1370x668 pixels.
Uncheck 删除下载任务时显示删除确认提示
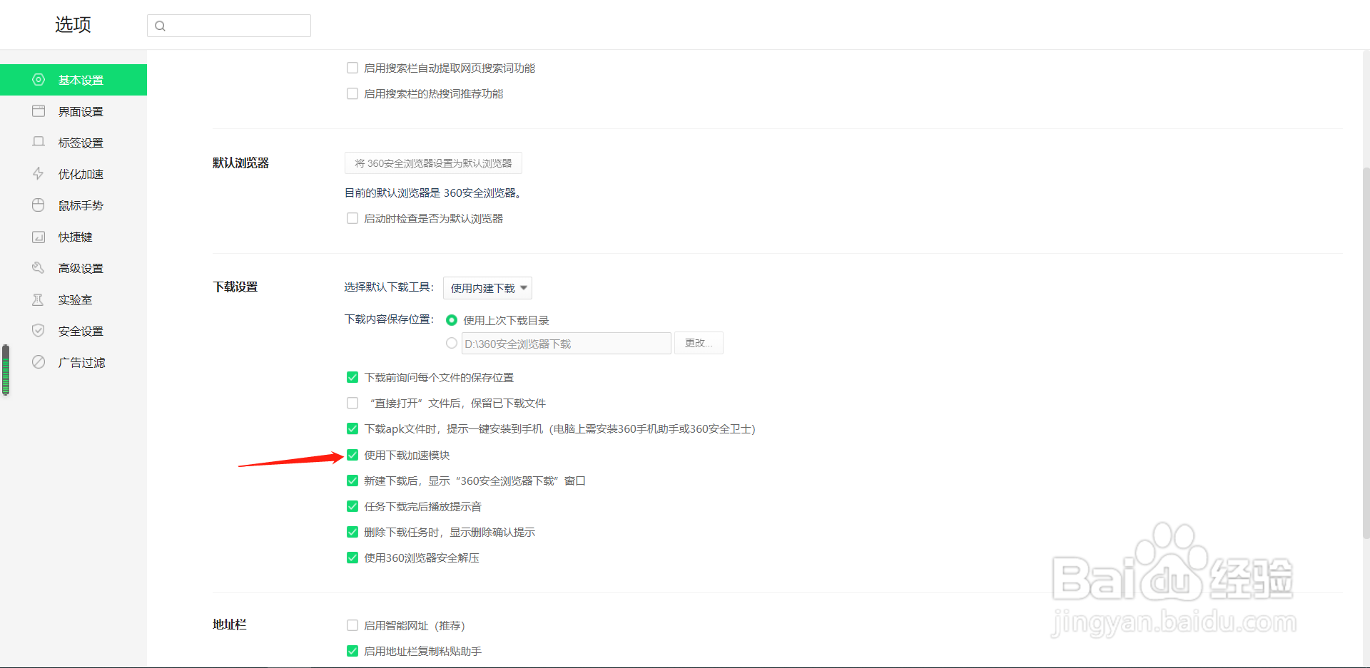352,532
